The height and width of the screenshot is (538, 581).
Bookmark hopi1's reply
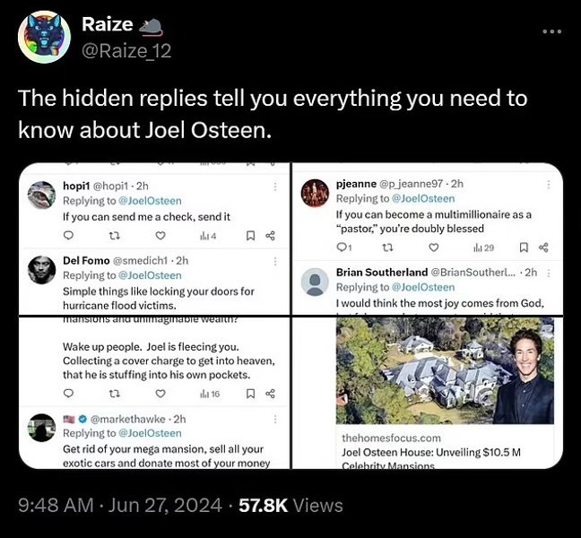(x=250, y=236)
